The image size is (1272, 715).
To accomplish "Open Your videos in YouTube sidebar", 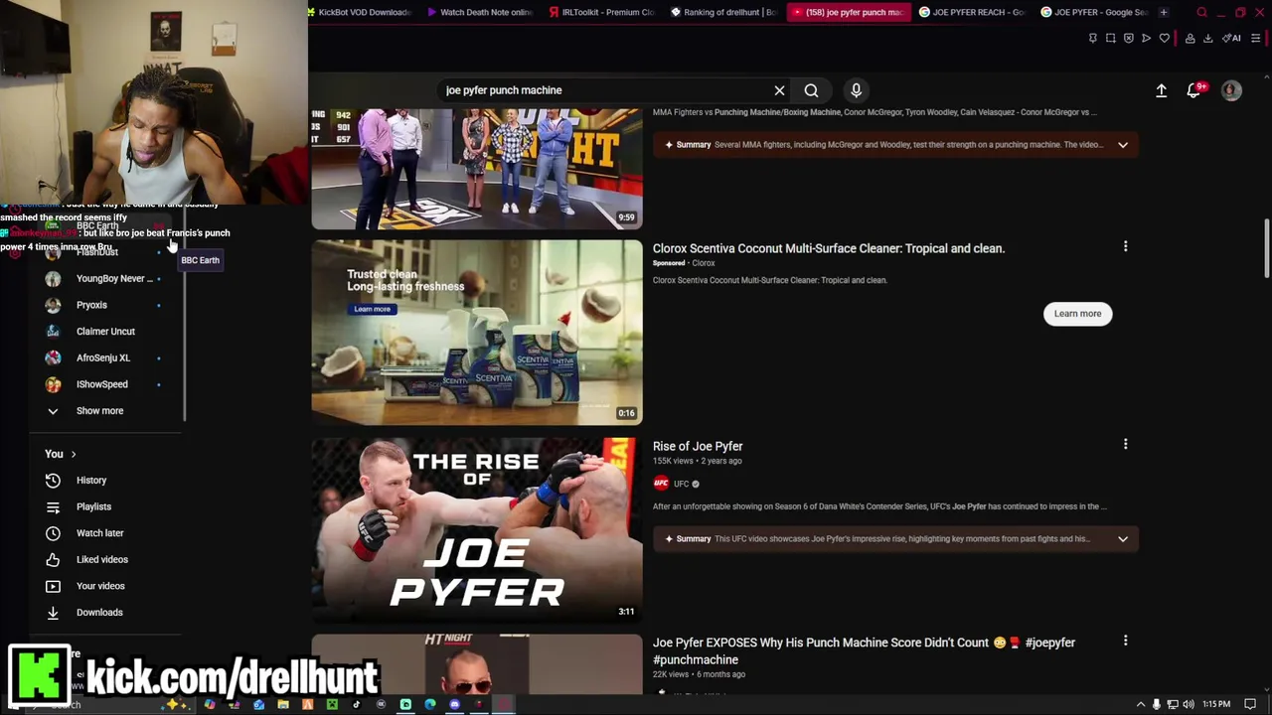I will coord(99,586).
